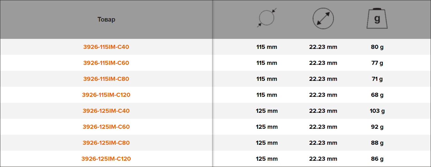The width and height of the screenshot is (431, 167).
Task: Click the Товар column header
Action: point(106,19)
